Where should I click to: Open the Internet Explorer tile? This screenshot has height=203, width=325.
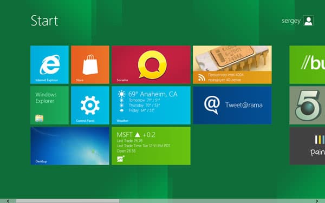click(x=49, y=64)
